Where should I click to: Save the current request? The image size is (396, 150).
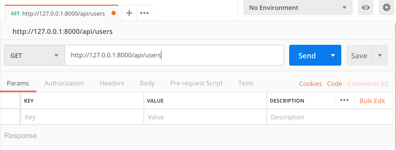pyautogui.click(x=359, y=55)
